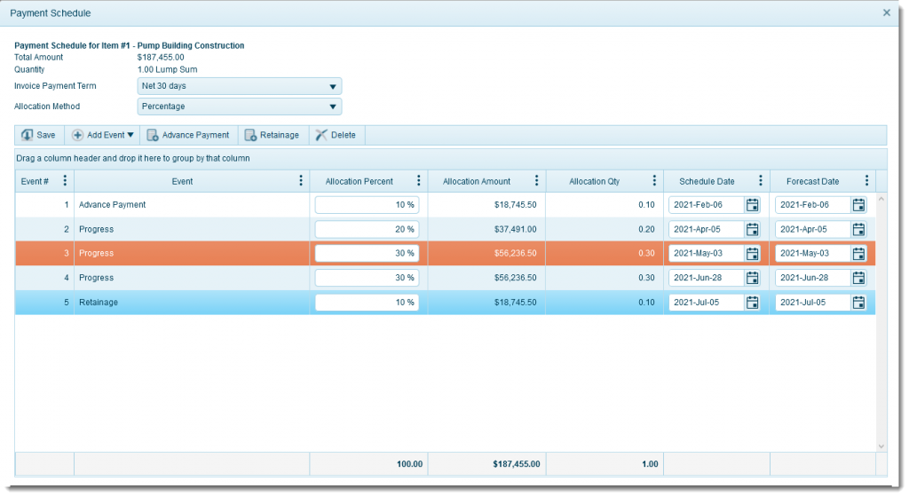Edit Schedule Date 2021-Jun-28 field
The image size is (909, 497).
click(706, 278)
